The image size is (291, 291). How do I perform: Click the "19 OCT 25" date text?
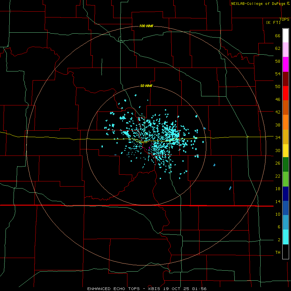click(176, 289)
